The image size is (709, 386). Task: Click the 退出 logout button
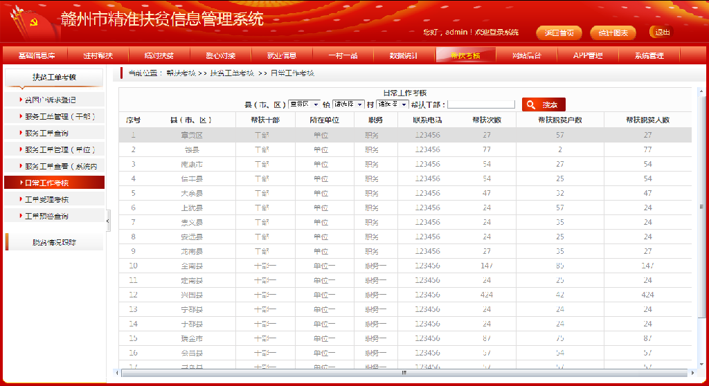pyautogui.click(x=662, y=32)
